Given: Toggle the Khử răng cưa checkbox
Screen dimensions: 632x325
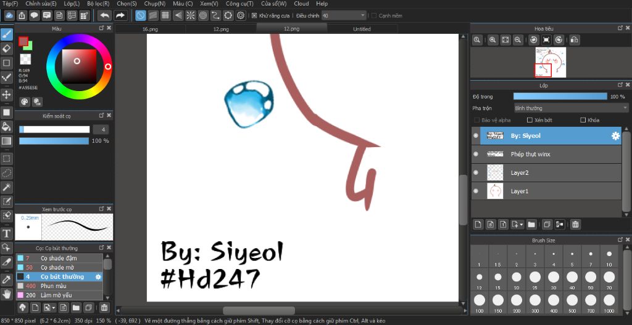Looking at the screenshot, I should (254, 15).
